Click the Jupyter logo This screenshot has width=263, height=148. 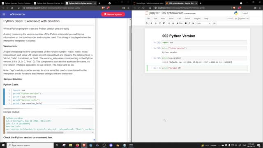click(x=152, y=13)
